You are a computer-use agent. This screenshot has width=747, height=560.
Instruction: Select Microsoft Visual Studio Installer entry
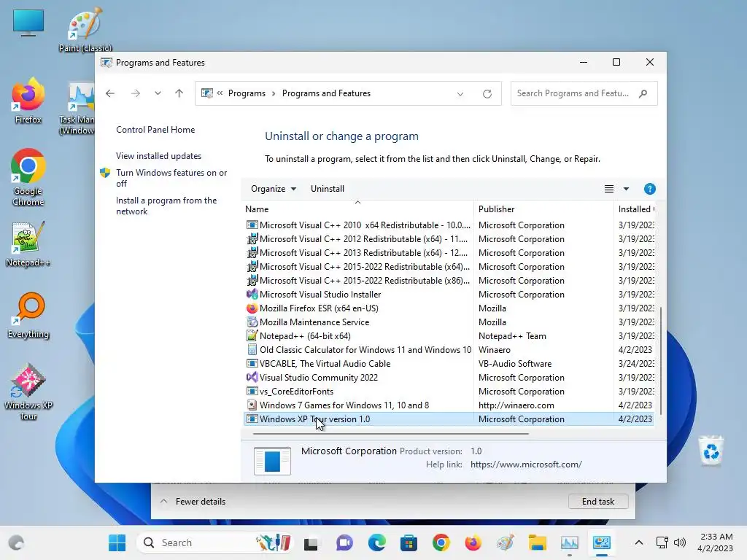pyautogui.click(x=449, y=295)
